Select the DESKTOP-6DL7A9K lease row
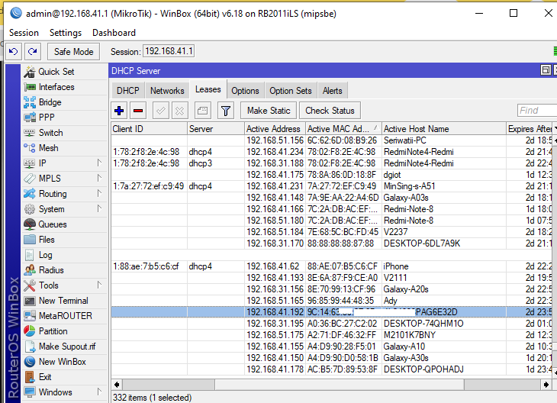The height and width of the screenshot is (403, 557). click(x=331, y=243)
